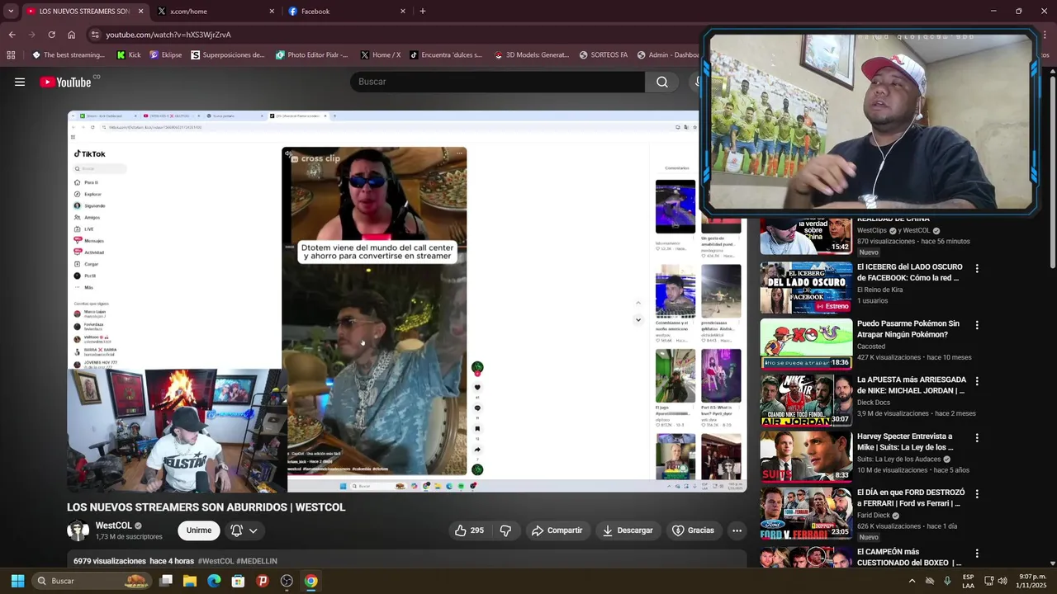Close the Facebook tab

click(x=403, y=12)
